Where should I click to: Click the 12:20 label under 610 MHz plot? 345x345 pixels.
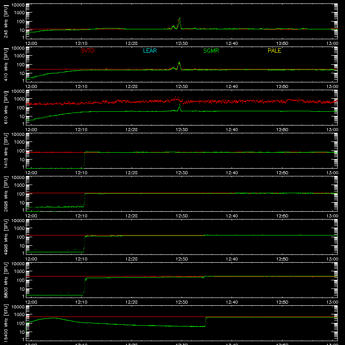coord(132,130)
